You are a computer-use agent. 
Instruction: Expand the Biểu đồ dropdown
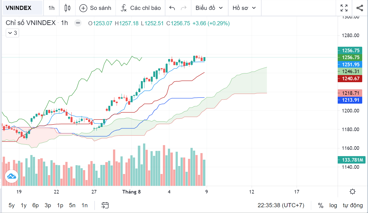209,8
